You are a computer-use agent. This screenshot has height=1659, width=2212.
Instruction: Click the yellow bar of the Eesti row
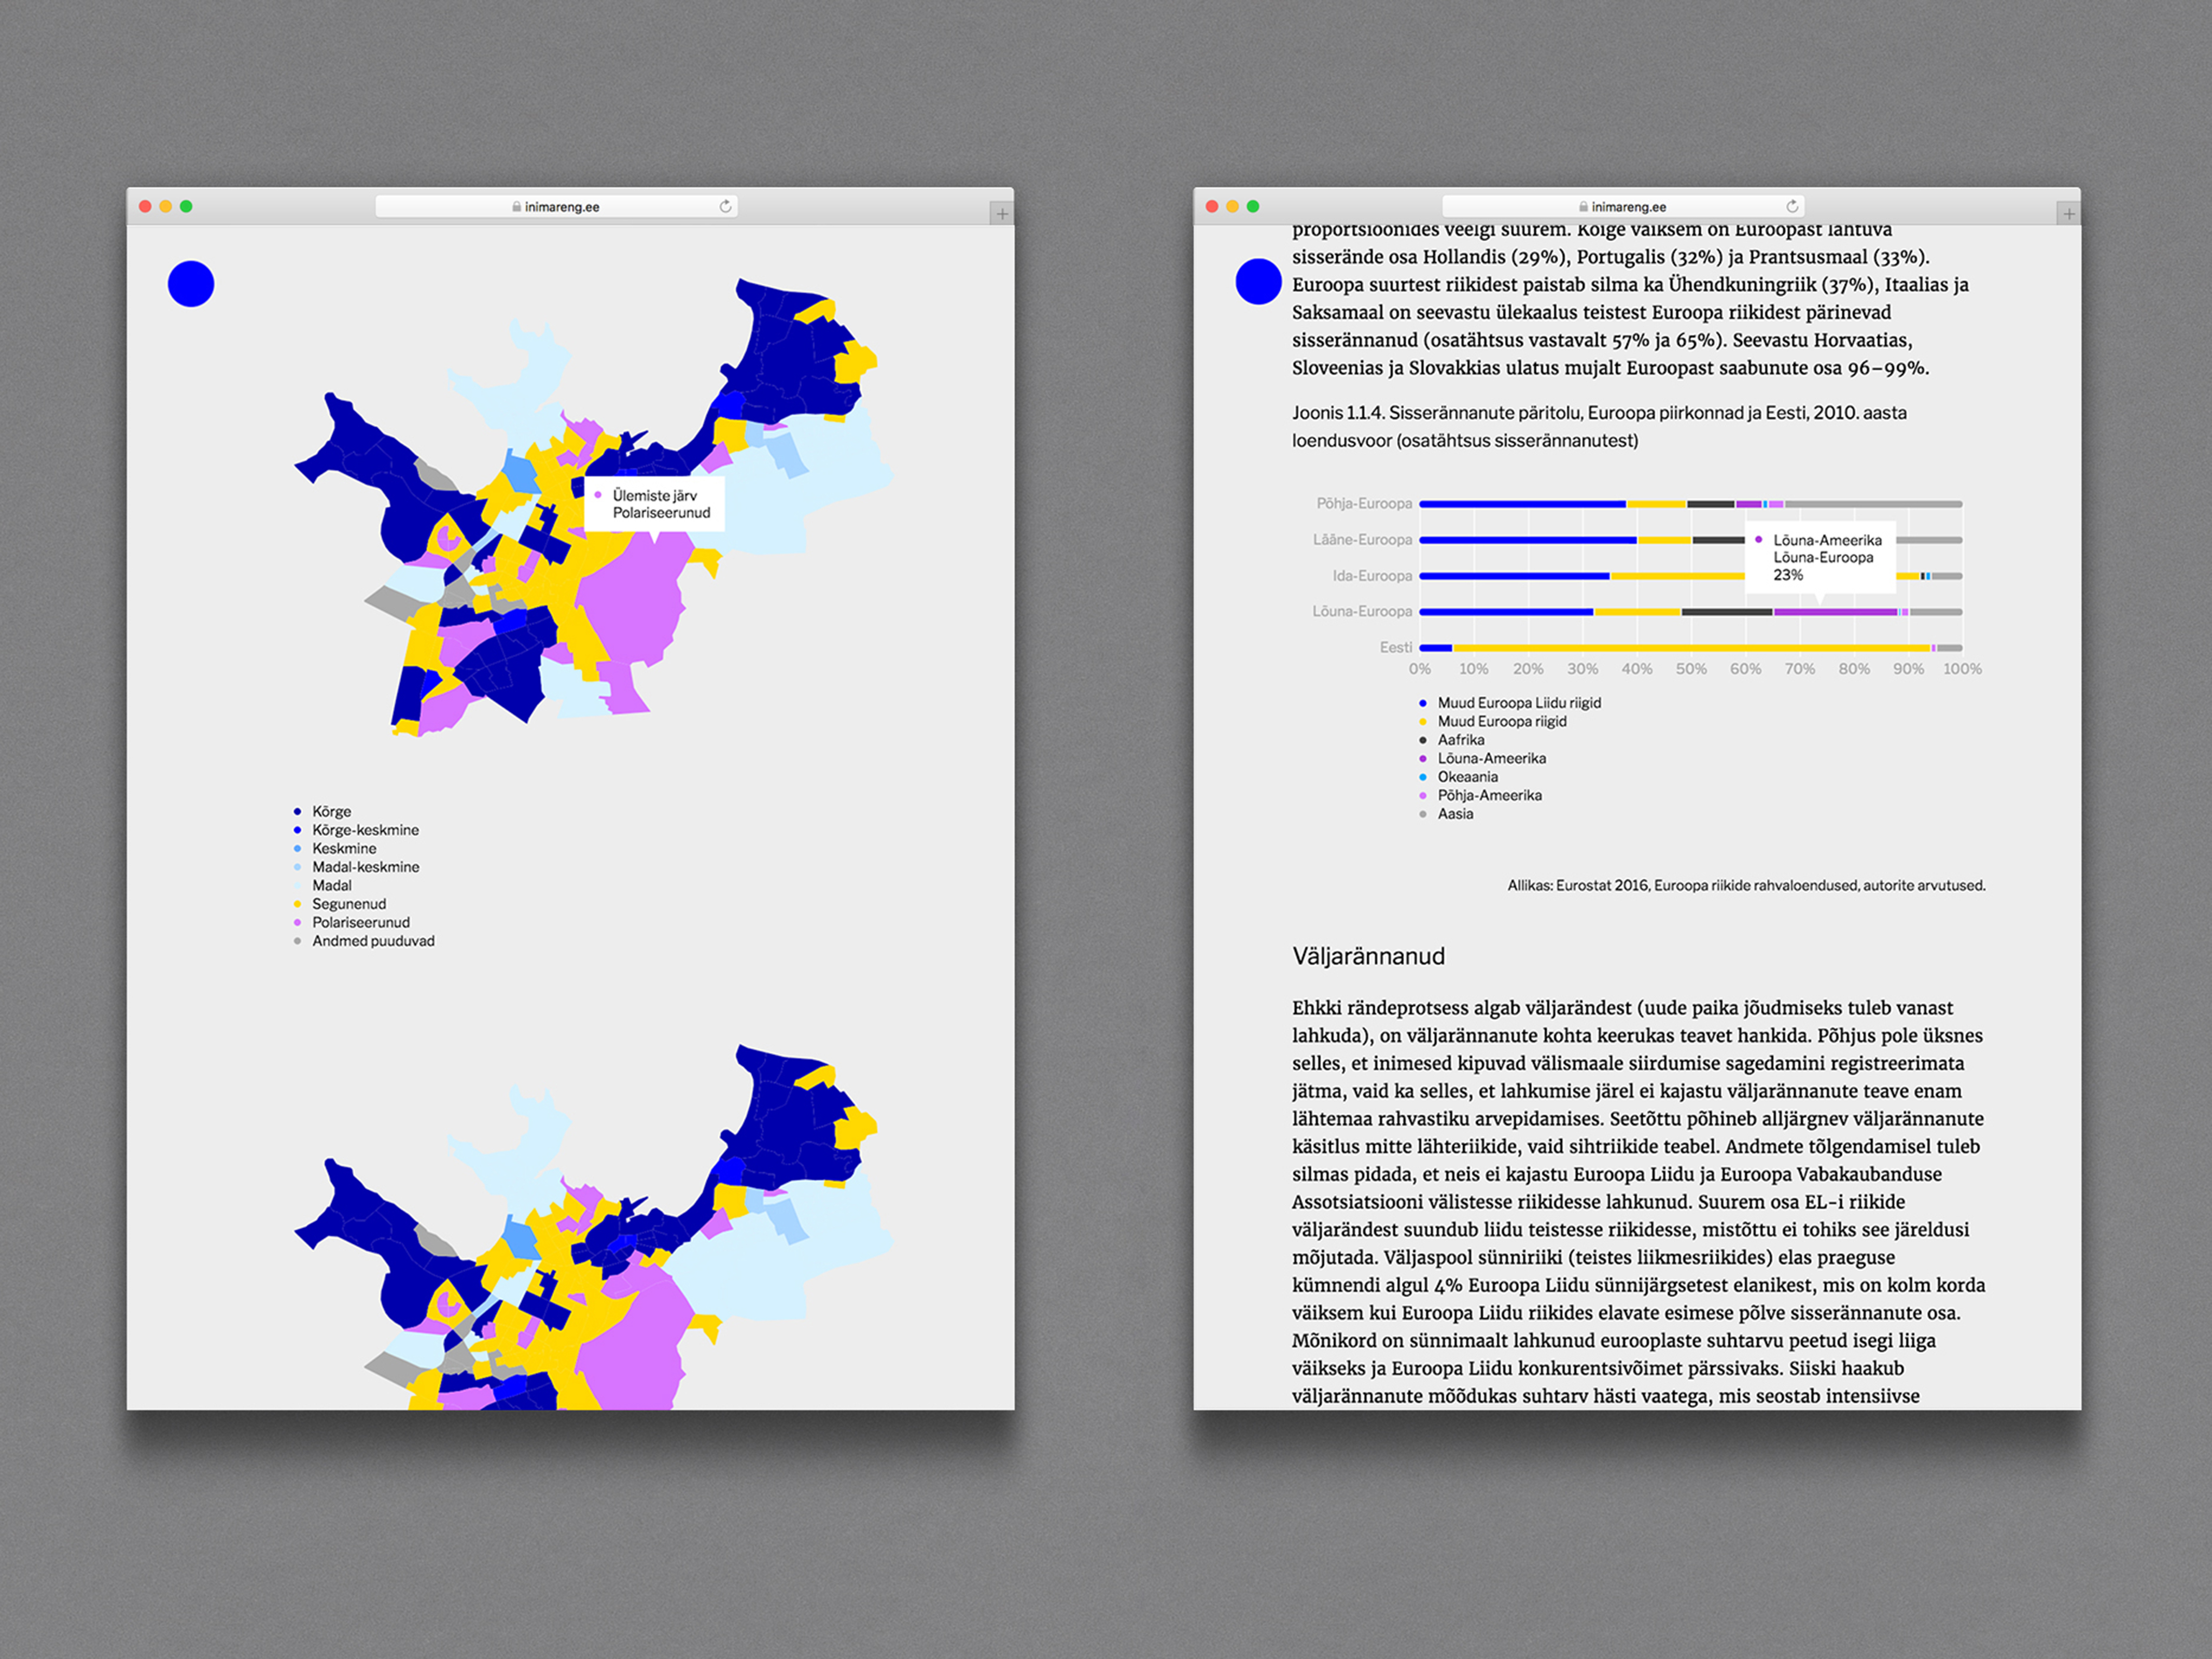click(1690, 648)
